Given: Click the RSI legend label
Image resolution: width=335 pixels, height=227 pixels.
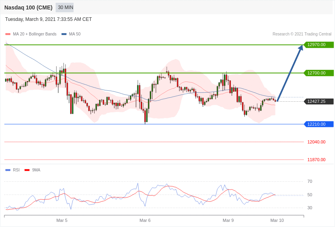Looking at the screenshot, I should (x=16, y=170).
